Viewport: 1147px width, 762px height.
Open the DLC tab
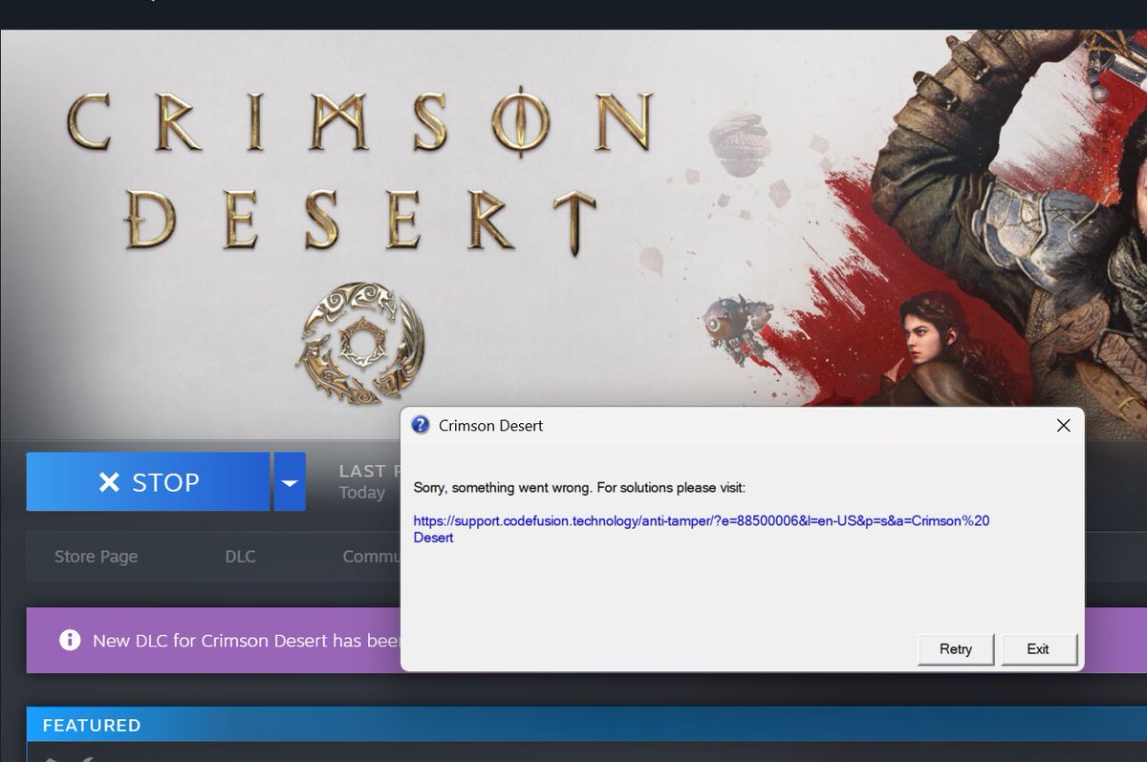240,557
